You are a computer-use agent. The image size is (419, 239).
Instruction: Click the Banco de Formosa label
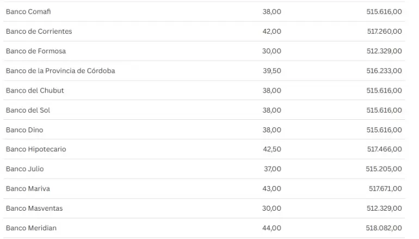tap(35, 51)
